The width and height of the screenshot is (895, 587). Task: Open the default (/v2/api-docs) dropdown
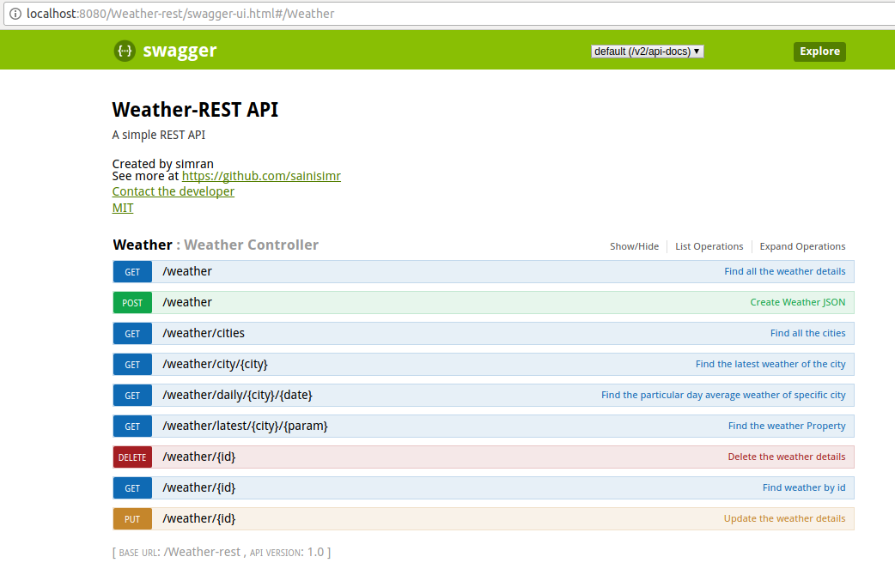[x=647, y=51]
